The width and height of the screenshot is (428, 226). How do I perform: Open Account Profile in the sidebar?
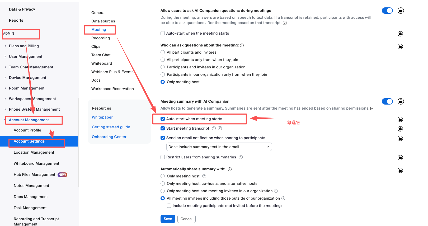click(x=27, y=130)
